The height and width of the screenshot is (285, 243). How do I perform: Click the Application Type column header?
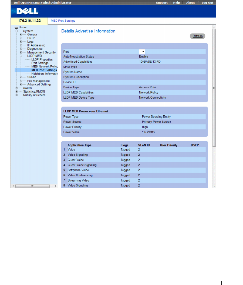(79, 145)
